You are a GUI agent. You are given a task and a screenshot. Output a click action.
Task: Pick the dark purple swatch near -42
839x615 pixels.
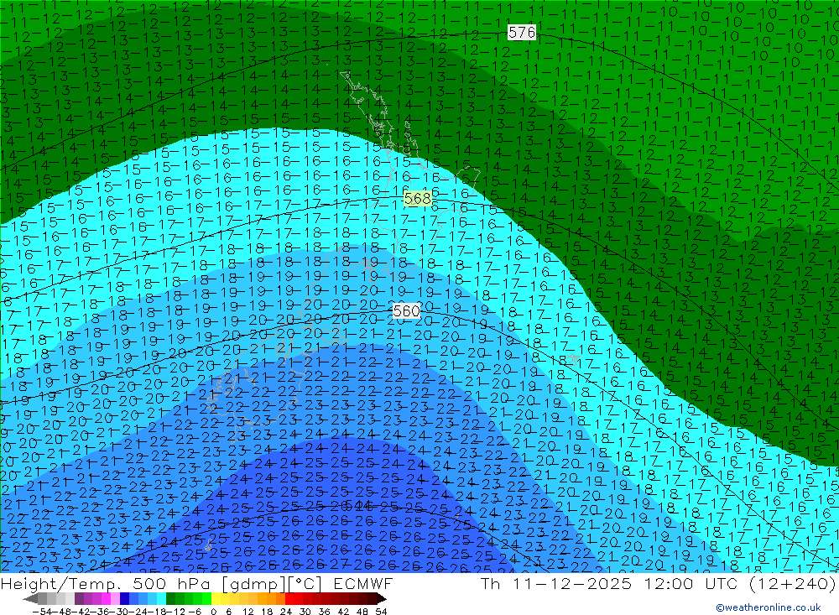click(79, 599)
